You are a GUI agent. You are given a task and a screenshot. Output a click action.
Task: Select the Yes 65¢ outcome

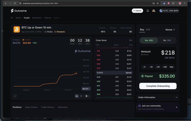pos(149,40)
